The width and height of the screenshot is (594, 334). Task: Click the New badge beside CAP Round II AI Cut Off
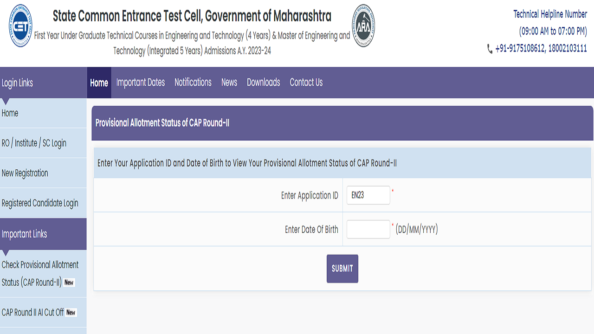point(71,313)
